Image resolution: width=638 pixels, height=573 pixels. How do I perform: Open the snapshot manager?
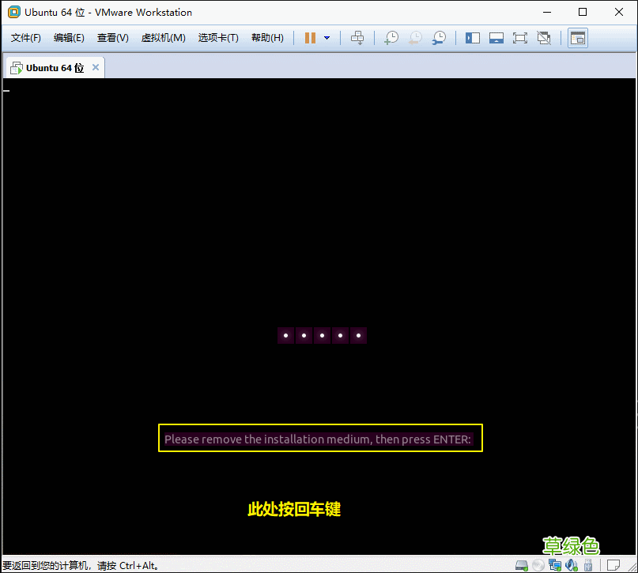(439, 38)
